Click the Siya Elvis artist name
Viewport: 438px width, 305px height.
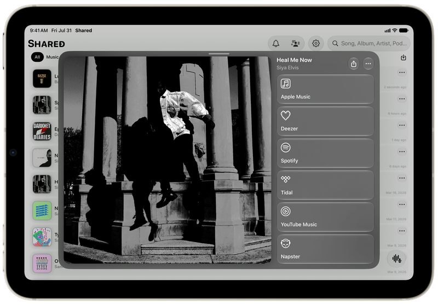point(287,67)
